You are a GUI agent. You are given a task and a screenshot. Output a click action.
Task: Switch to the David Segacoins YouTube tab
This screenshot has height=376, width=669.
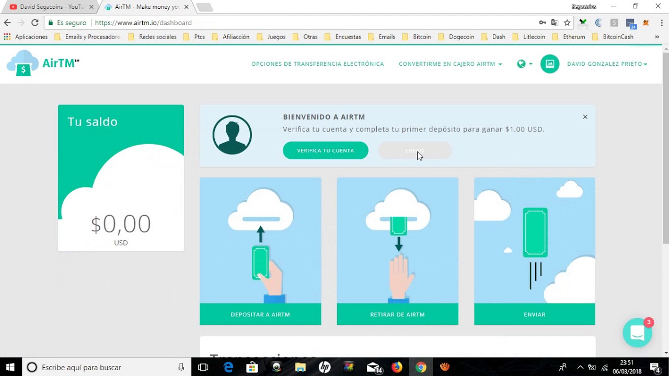coord(50,7)
